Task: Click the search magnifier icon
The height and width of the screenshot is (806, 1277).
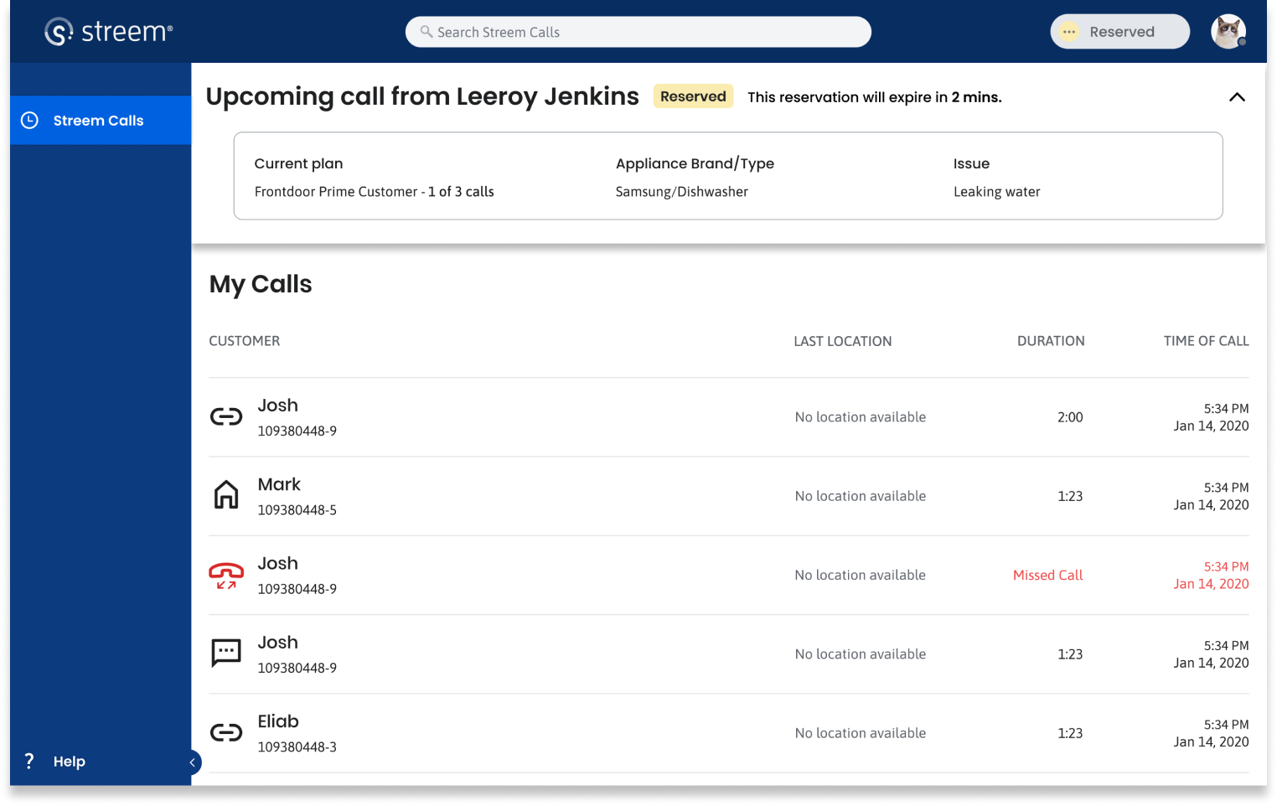Action: (427, 32)
